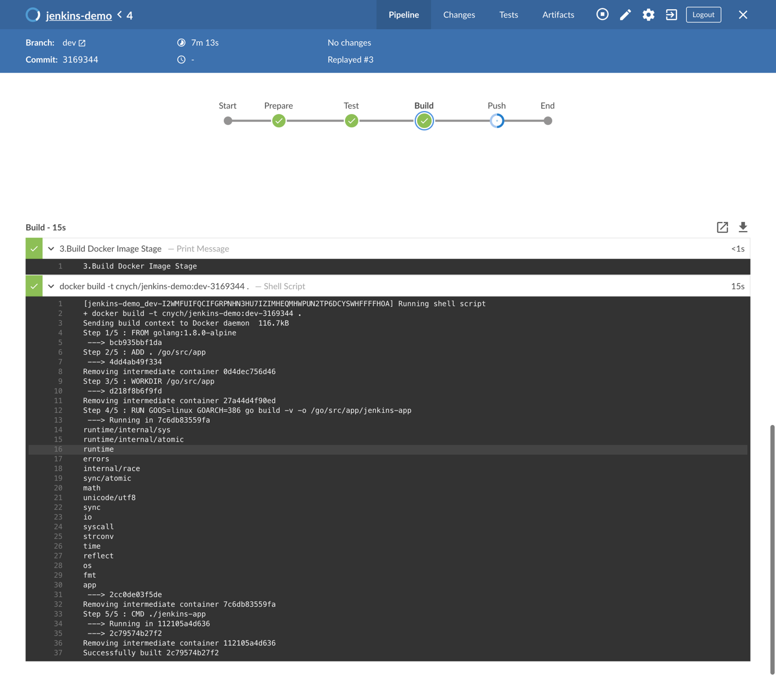Screen dimensions: 776x676
Task: Close the run details view
Action: (x=743, y=15)
